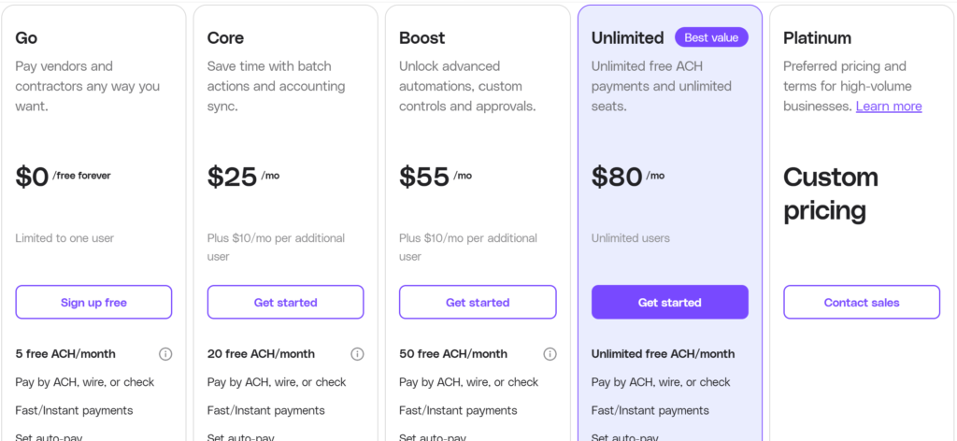Click the Core plan title
Screen dimensions: 957x441
[225, 38]
